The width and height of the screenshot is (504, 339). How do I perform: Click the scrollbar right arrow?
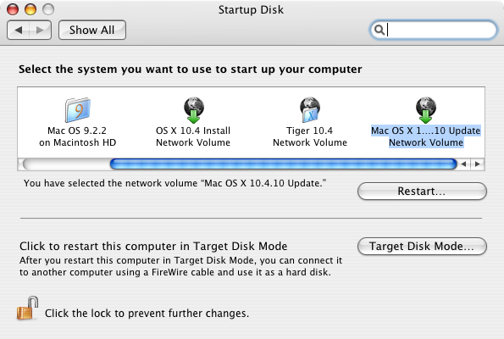point(478,164)
